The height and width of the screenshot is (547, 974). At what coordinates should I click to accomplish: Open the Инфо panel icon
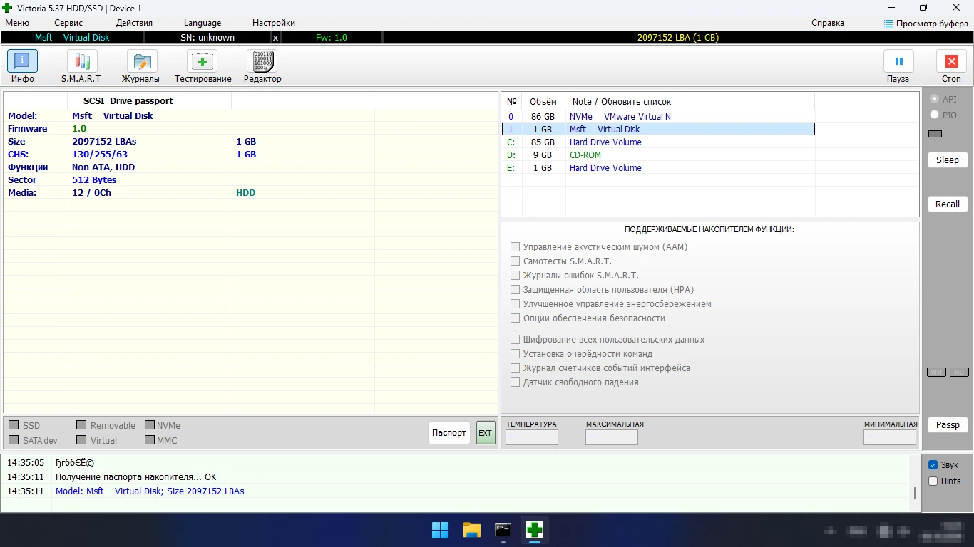[22, 61]
